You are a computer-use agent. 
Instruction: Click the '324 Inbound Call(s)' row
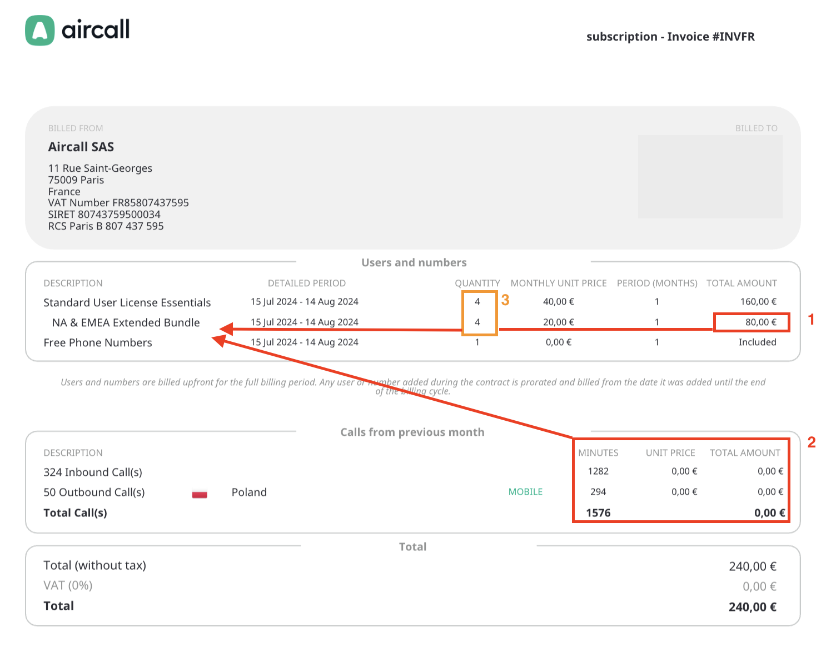93,472
